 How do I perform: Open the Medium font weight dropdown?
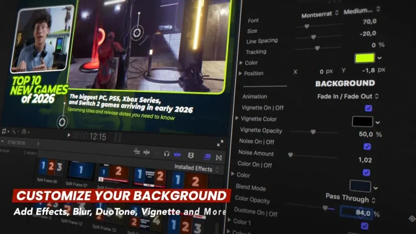click(362, 11)
